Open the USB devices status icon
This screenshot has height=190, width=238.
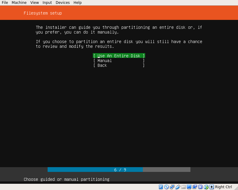[178, 187]
